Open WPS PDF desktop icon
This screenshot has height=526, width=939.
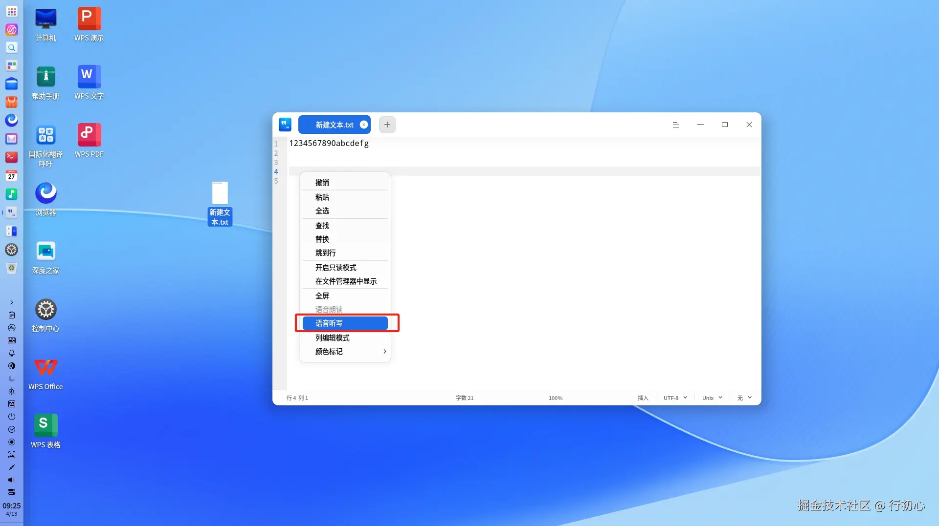pyautogui.click(x=89, y=141)
